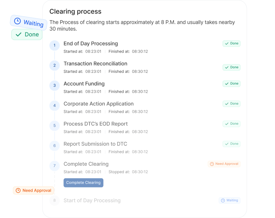The image size is (275, 218).
Task: Click the Done badge on Account Funding row
Action: point(231,83)
